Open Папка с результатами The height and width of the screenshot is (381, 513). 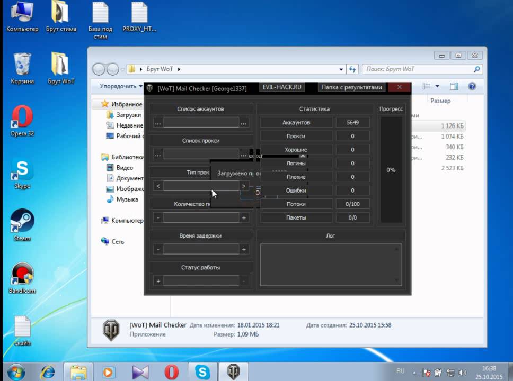pyautogui.click(x=351, y=87)
